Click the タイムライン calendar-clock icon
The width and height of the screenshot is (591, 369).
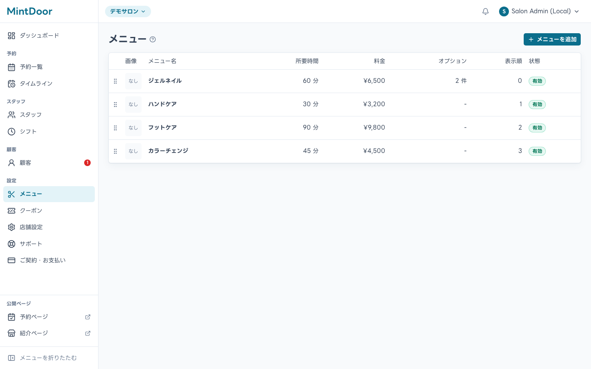pos(11,84)
